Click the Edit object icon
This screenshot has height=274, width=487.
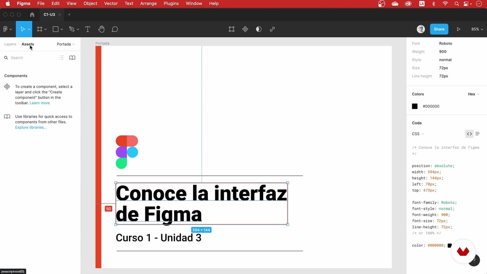(231, 29)
